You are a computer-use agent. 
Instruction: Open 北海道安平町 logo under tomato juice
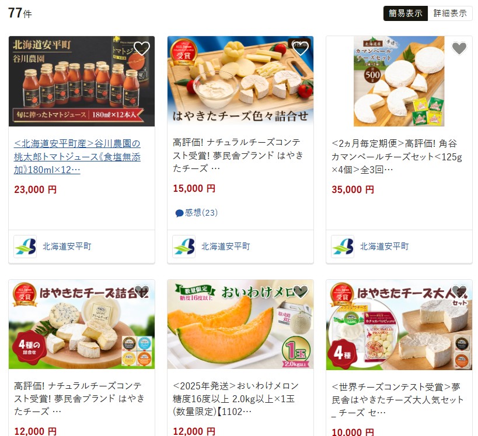(x=25, y=247)
